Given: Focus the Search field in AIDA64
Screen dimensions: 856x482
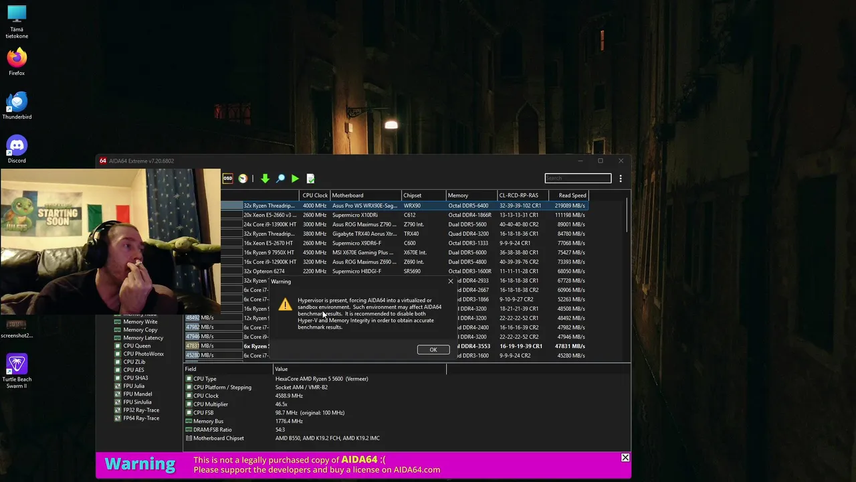Looking at the screenshot, I should click(x=578, y=178).
